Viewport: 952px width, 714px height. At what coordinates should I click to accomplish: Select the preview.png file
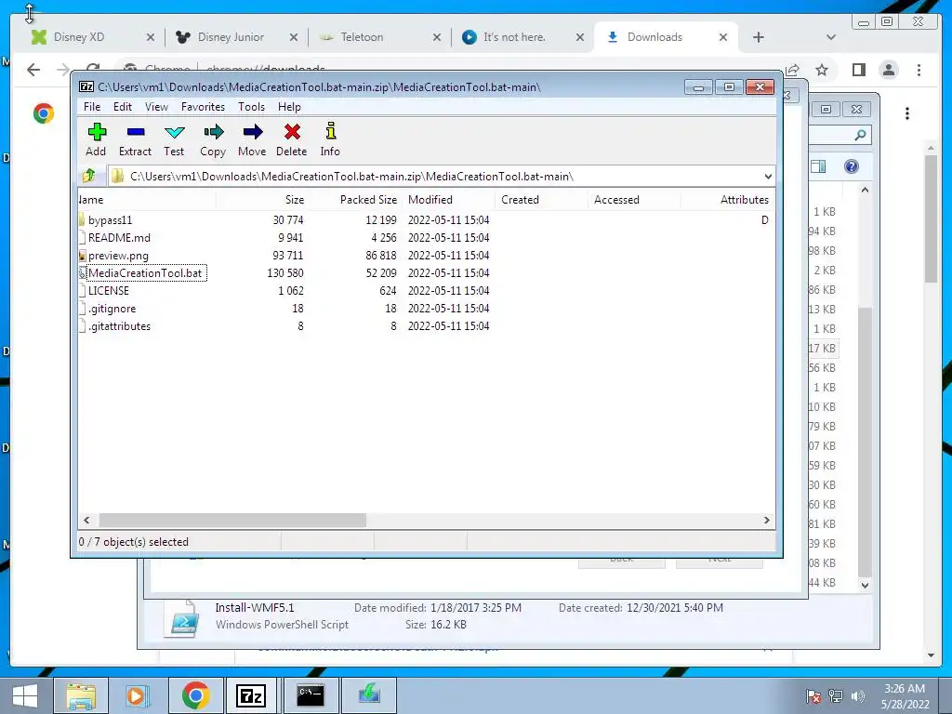click(118, 256)
